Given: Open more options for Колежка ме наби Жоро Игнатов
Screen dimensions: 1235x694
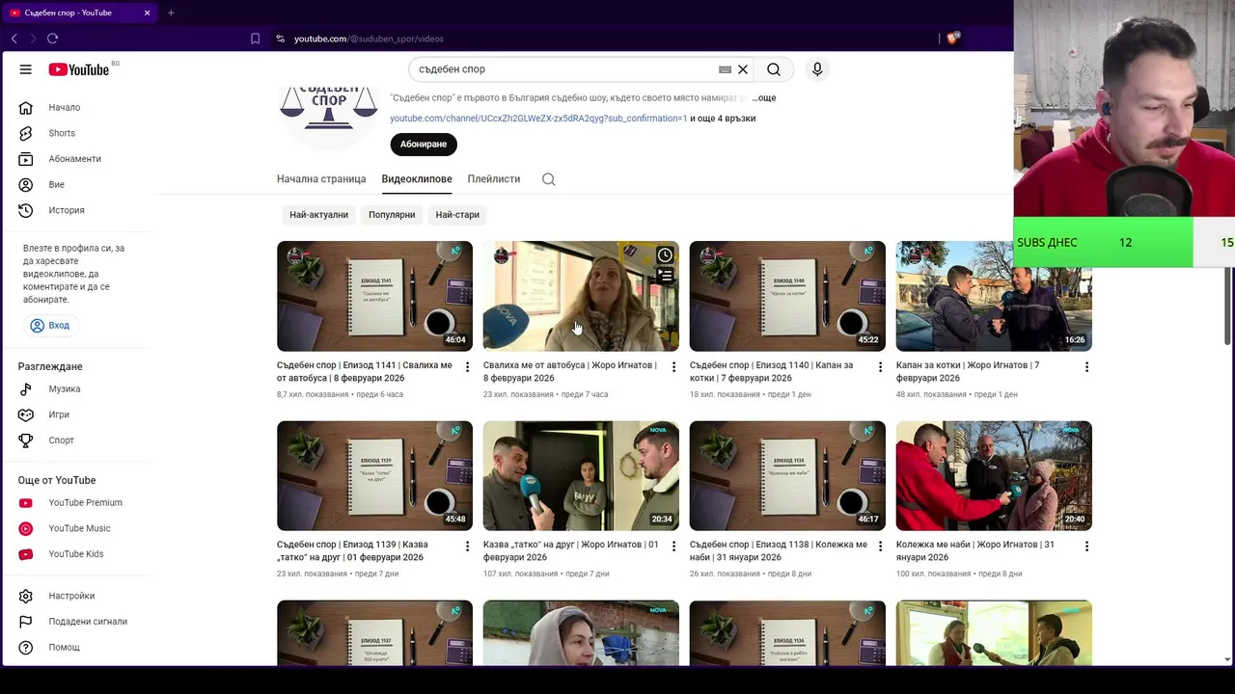Looking at the screenshot, I should [1086, 547].
